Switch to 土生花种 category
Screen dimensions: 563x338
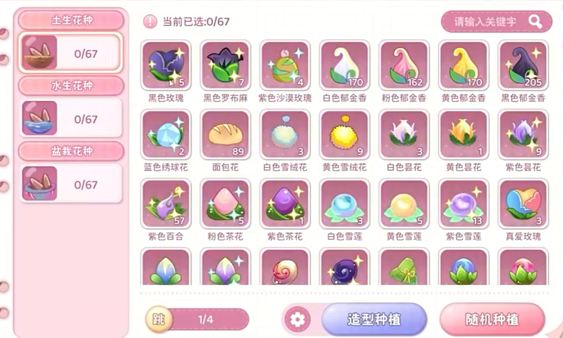coord(71,20)
